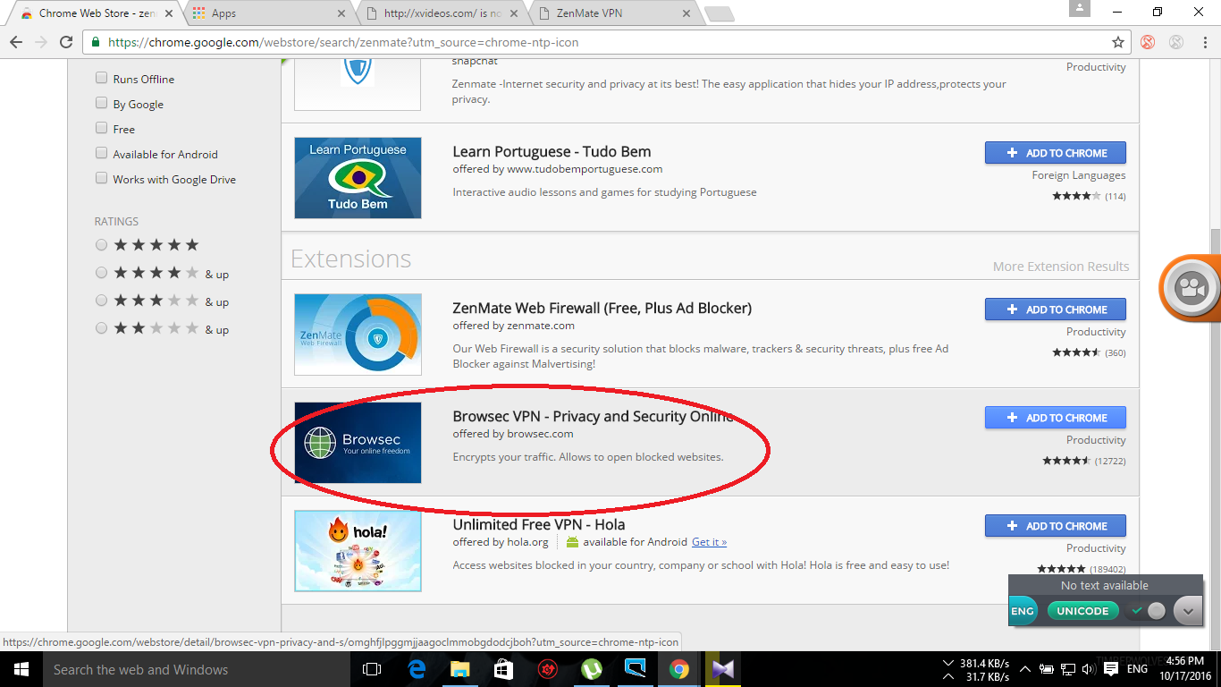The width and height of the screenshot is (1221, 687).
Task: Click the UNICODE button on widget
Action: coord(1082,611)
